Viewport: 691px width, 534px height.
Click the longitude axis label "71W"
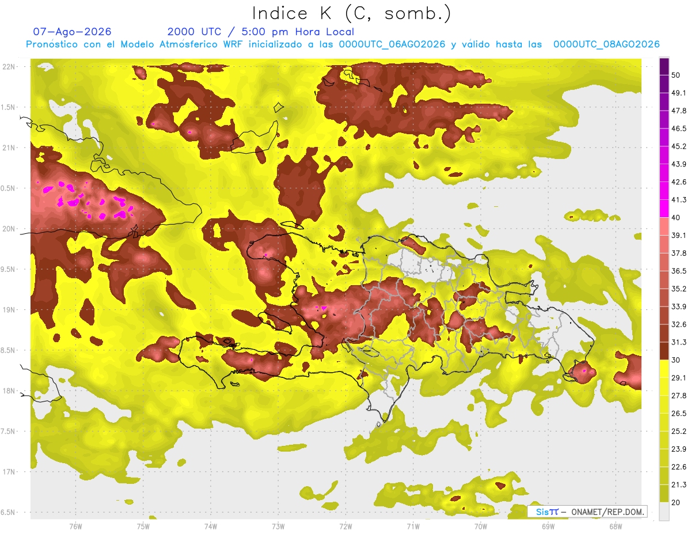(x=413, y=526)
